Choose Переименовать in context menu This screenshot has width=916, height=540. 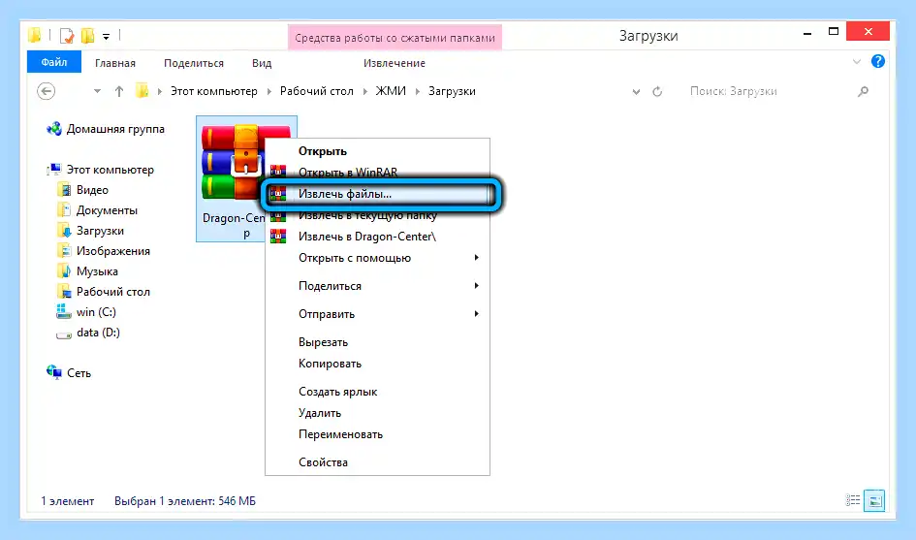[x=377, y=434]
